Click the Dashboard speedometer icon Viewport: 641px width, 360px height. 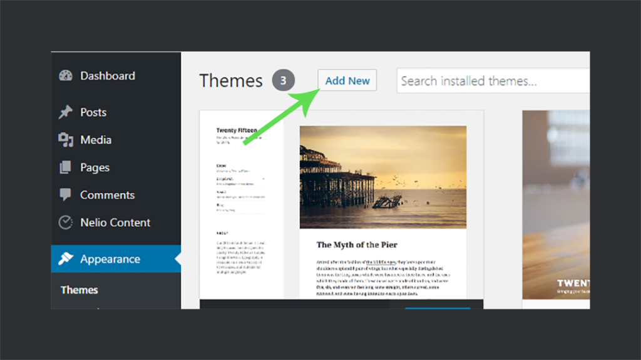(65, 76)
